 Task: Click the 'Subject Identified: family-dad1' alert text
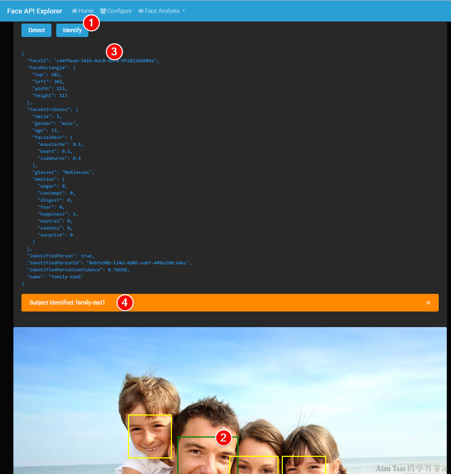pos(67,302)
